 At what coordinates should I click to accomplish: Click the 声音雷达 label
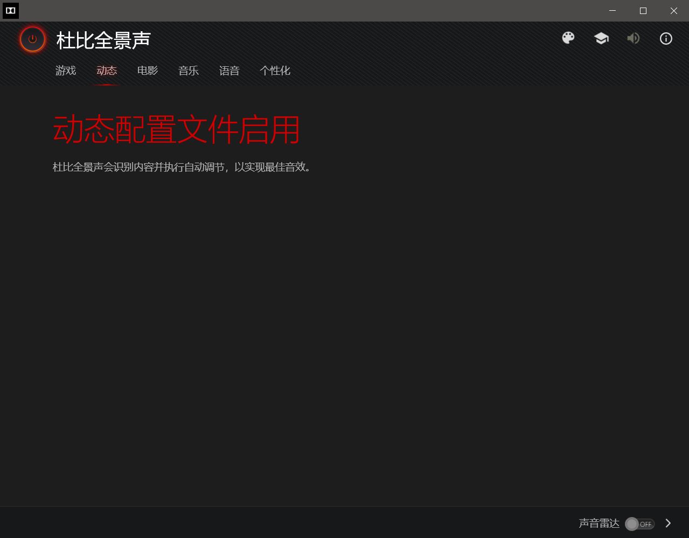[x=599, y=523]
